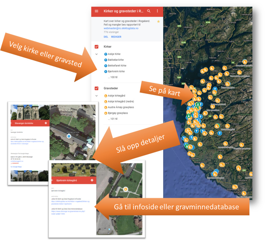Click orange grave marker on Bjerkreim aerial view
The width and height of the screenshot is (266, 241).
(x=125, y=189)
